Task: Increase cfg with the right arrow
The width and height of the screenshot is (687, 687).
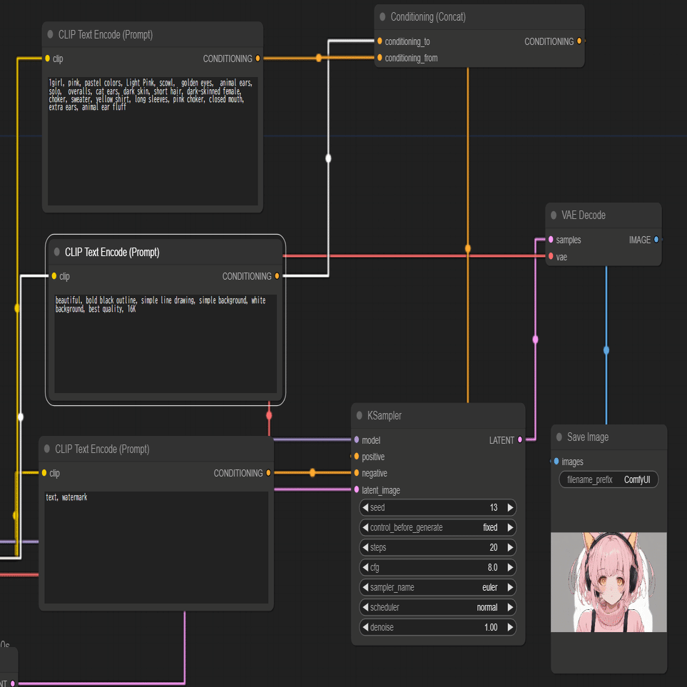Action: 510,567
